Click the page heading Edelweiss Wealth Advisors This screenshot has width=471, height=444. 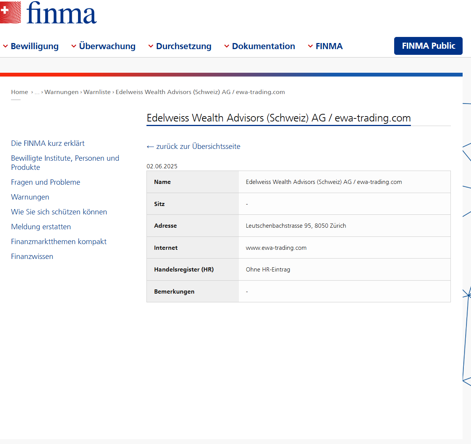[x=278, y=118]
